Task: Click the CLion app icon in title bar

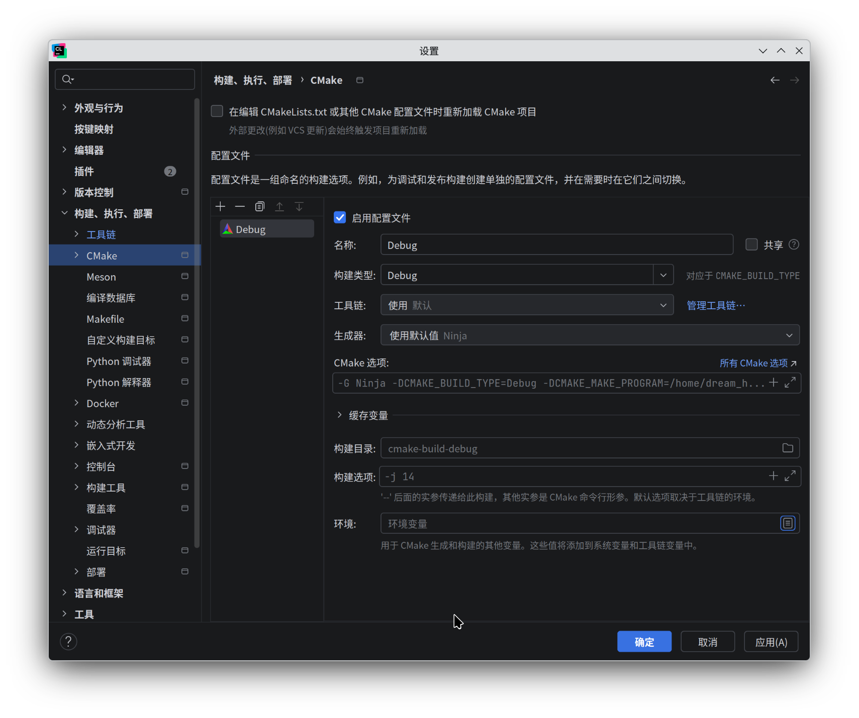Action: pos(59,51)
